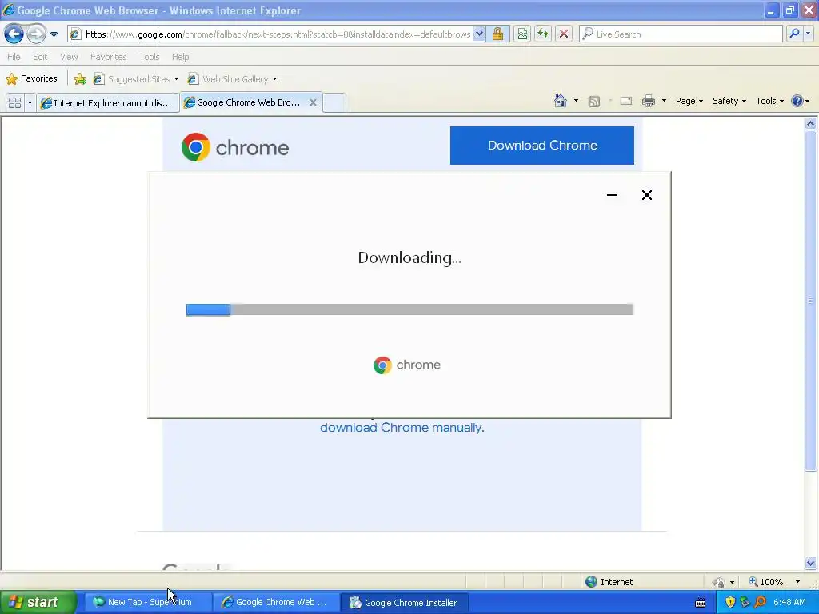Click the Download Chrome button
This screenshot has height=614, width=819.
pos(542,146)
